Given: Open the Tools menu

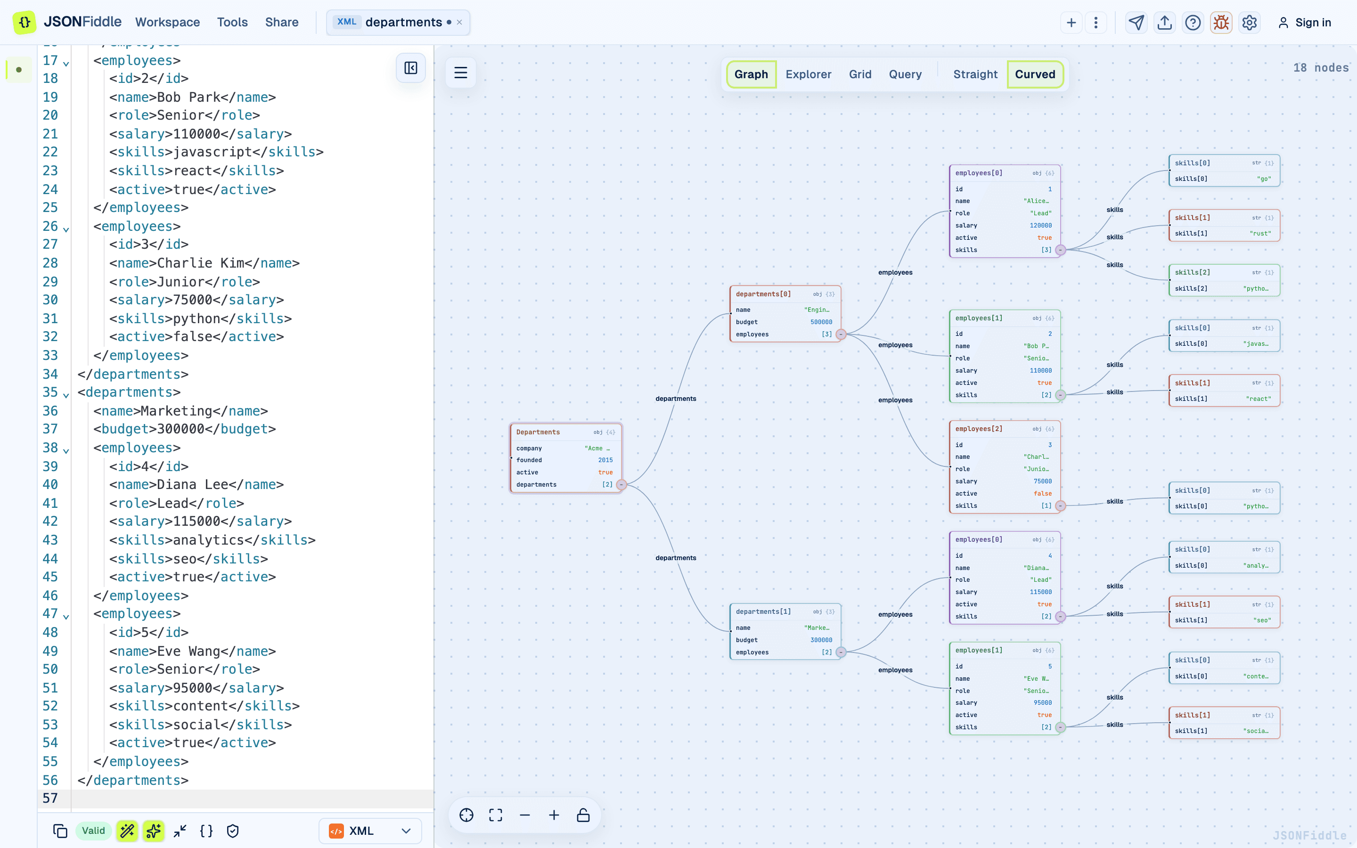Looking at the screenshot, I should point(232,23).
